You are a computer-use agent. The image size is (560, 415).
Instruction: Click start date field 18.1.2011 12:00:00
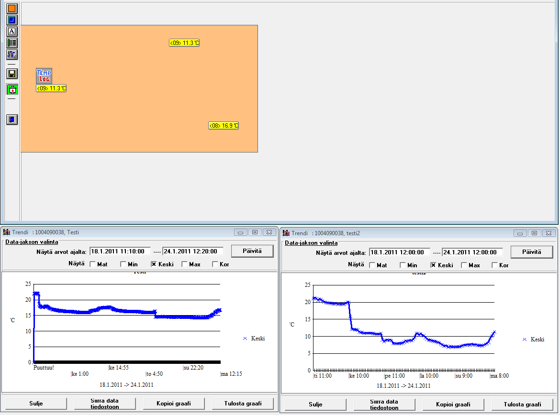click(x=400, y=252)
